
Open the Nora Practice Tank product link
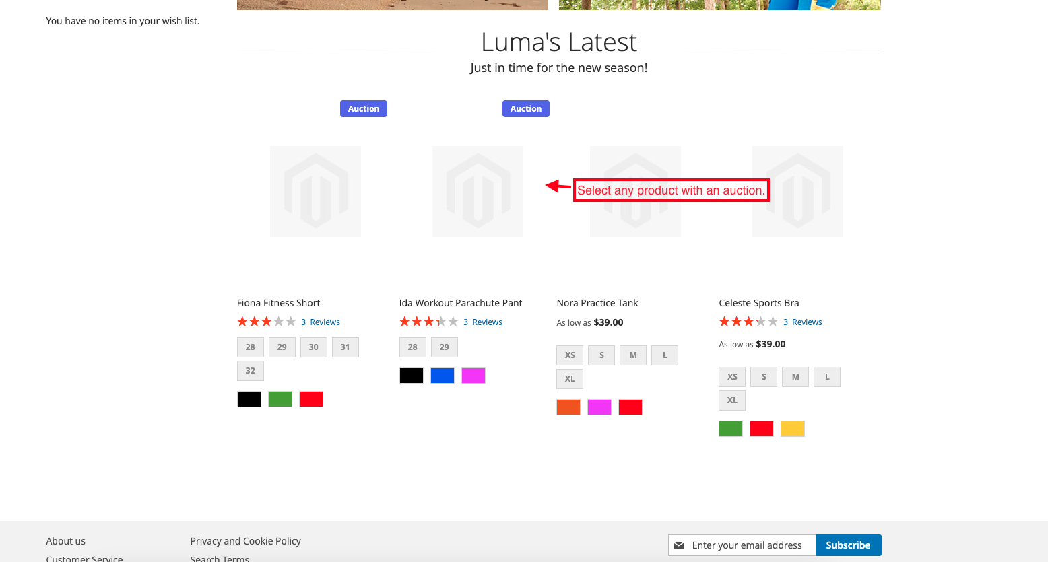(x=597, y=303)
